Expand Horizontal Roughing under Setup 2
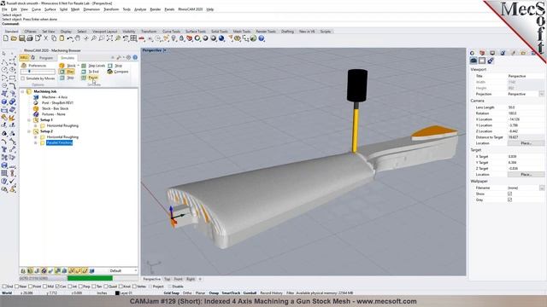Image resolution: width=547 pixels, height=307 pixels. [36, 137]
